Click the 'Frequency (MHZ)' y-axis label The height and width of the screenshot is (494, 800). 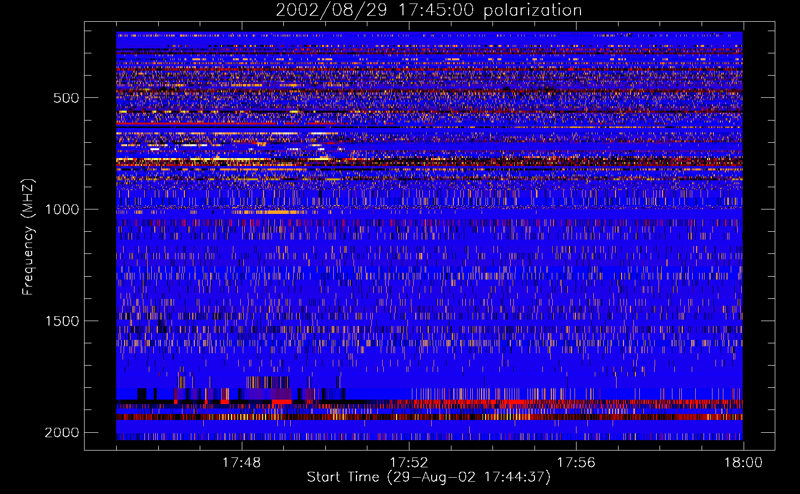[x=28, y=237]
